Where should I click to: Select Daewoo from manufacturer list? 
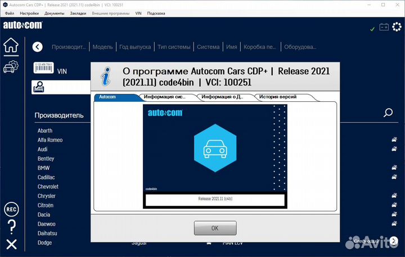point(47,224)
